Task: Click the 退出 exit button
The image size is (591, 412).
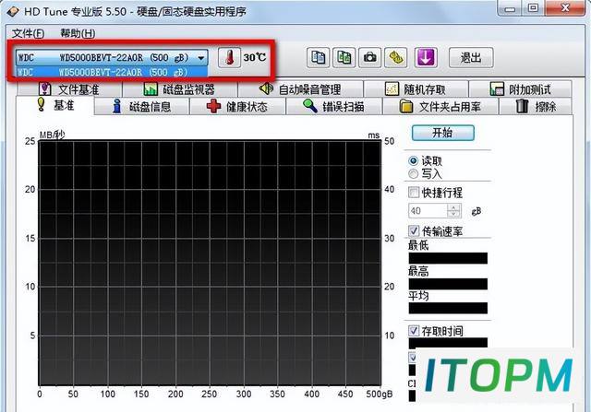Action: [x=471, y=57]
